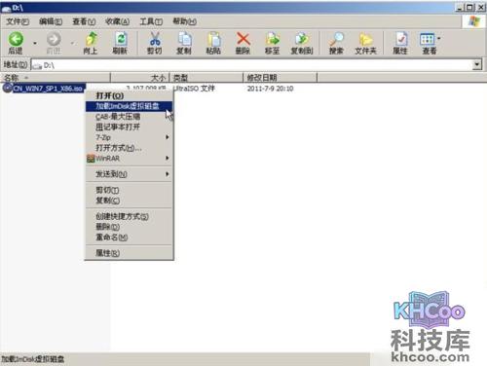This screenshot has height=366, width=487.
Task: Open the View (查看) menu in menu bar
Action: pyautogui.click(x=84, y=21)
